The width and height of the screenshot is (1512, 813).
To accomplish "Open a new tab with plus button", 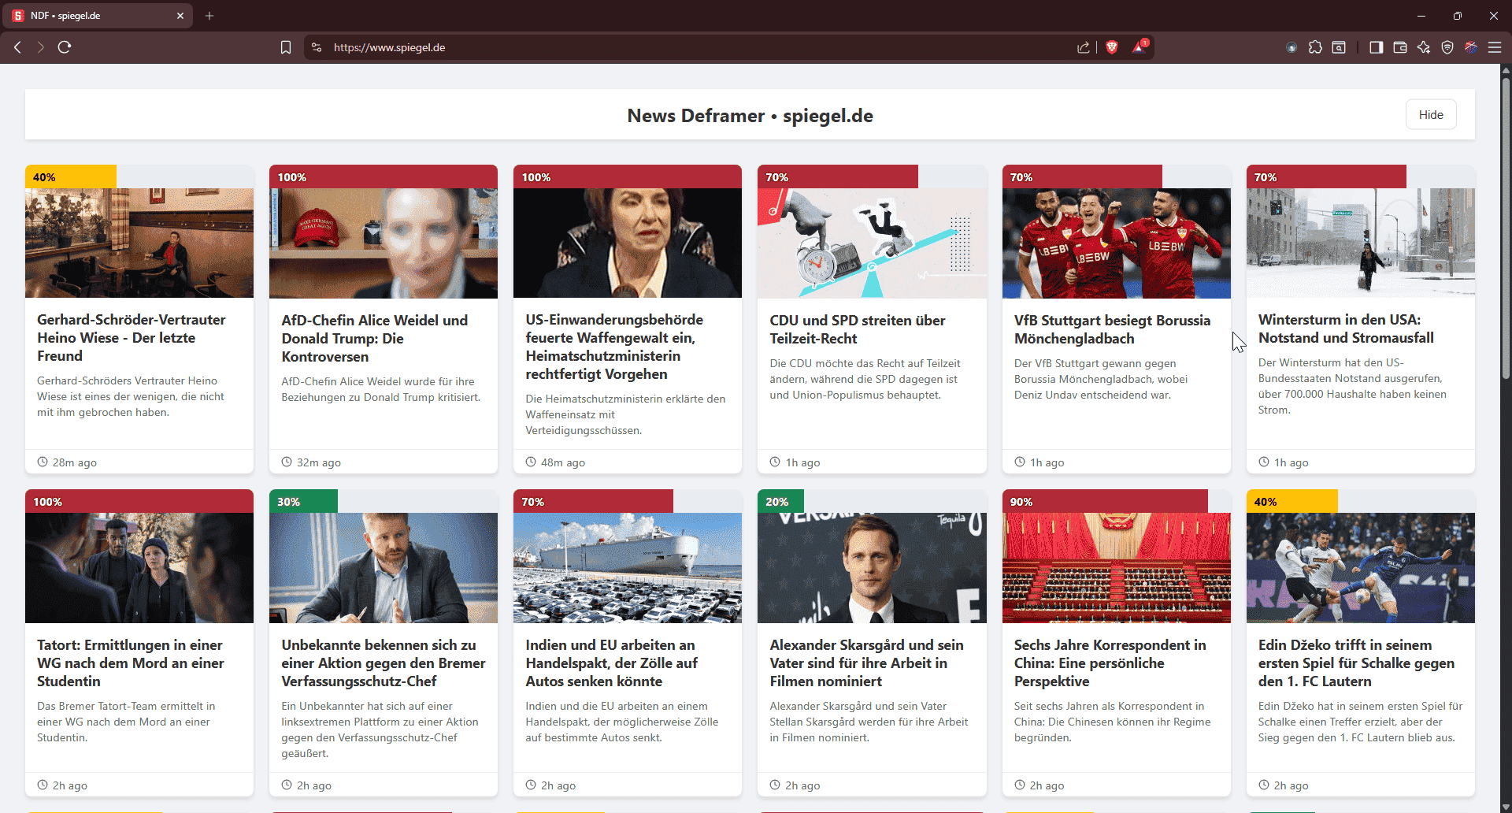I will pyautogui.click(x=209, y=16).
